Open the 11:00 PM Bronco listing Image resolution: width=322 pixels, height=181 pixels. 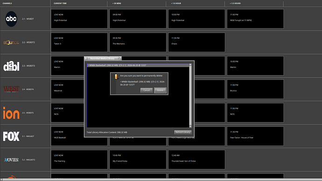coord(255,89)
